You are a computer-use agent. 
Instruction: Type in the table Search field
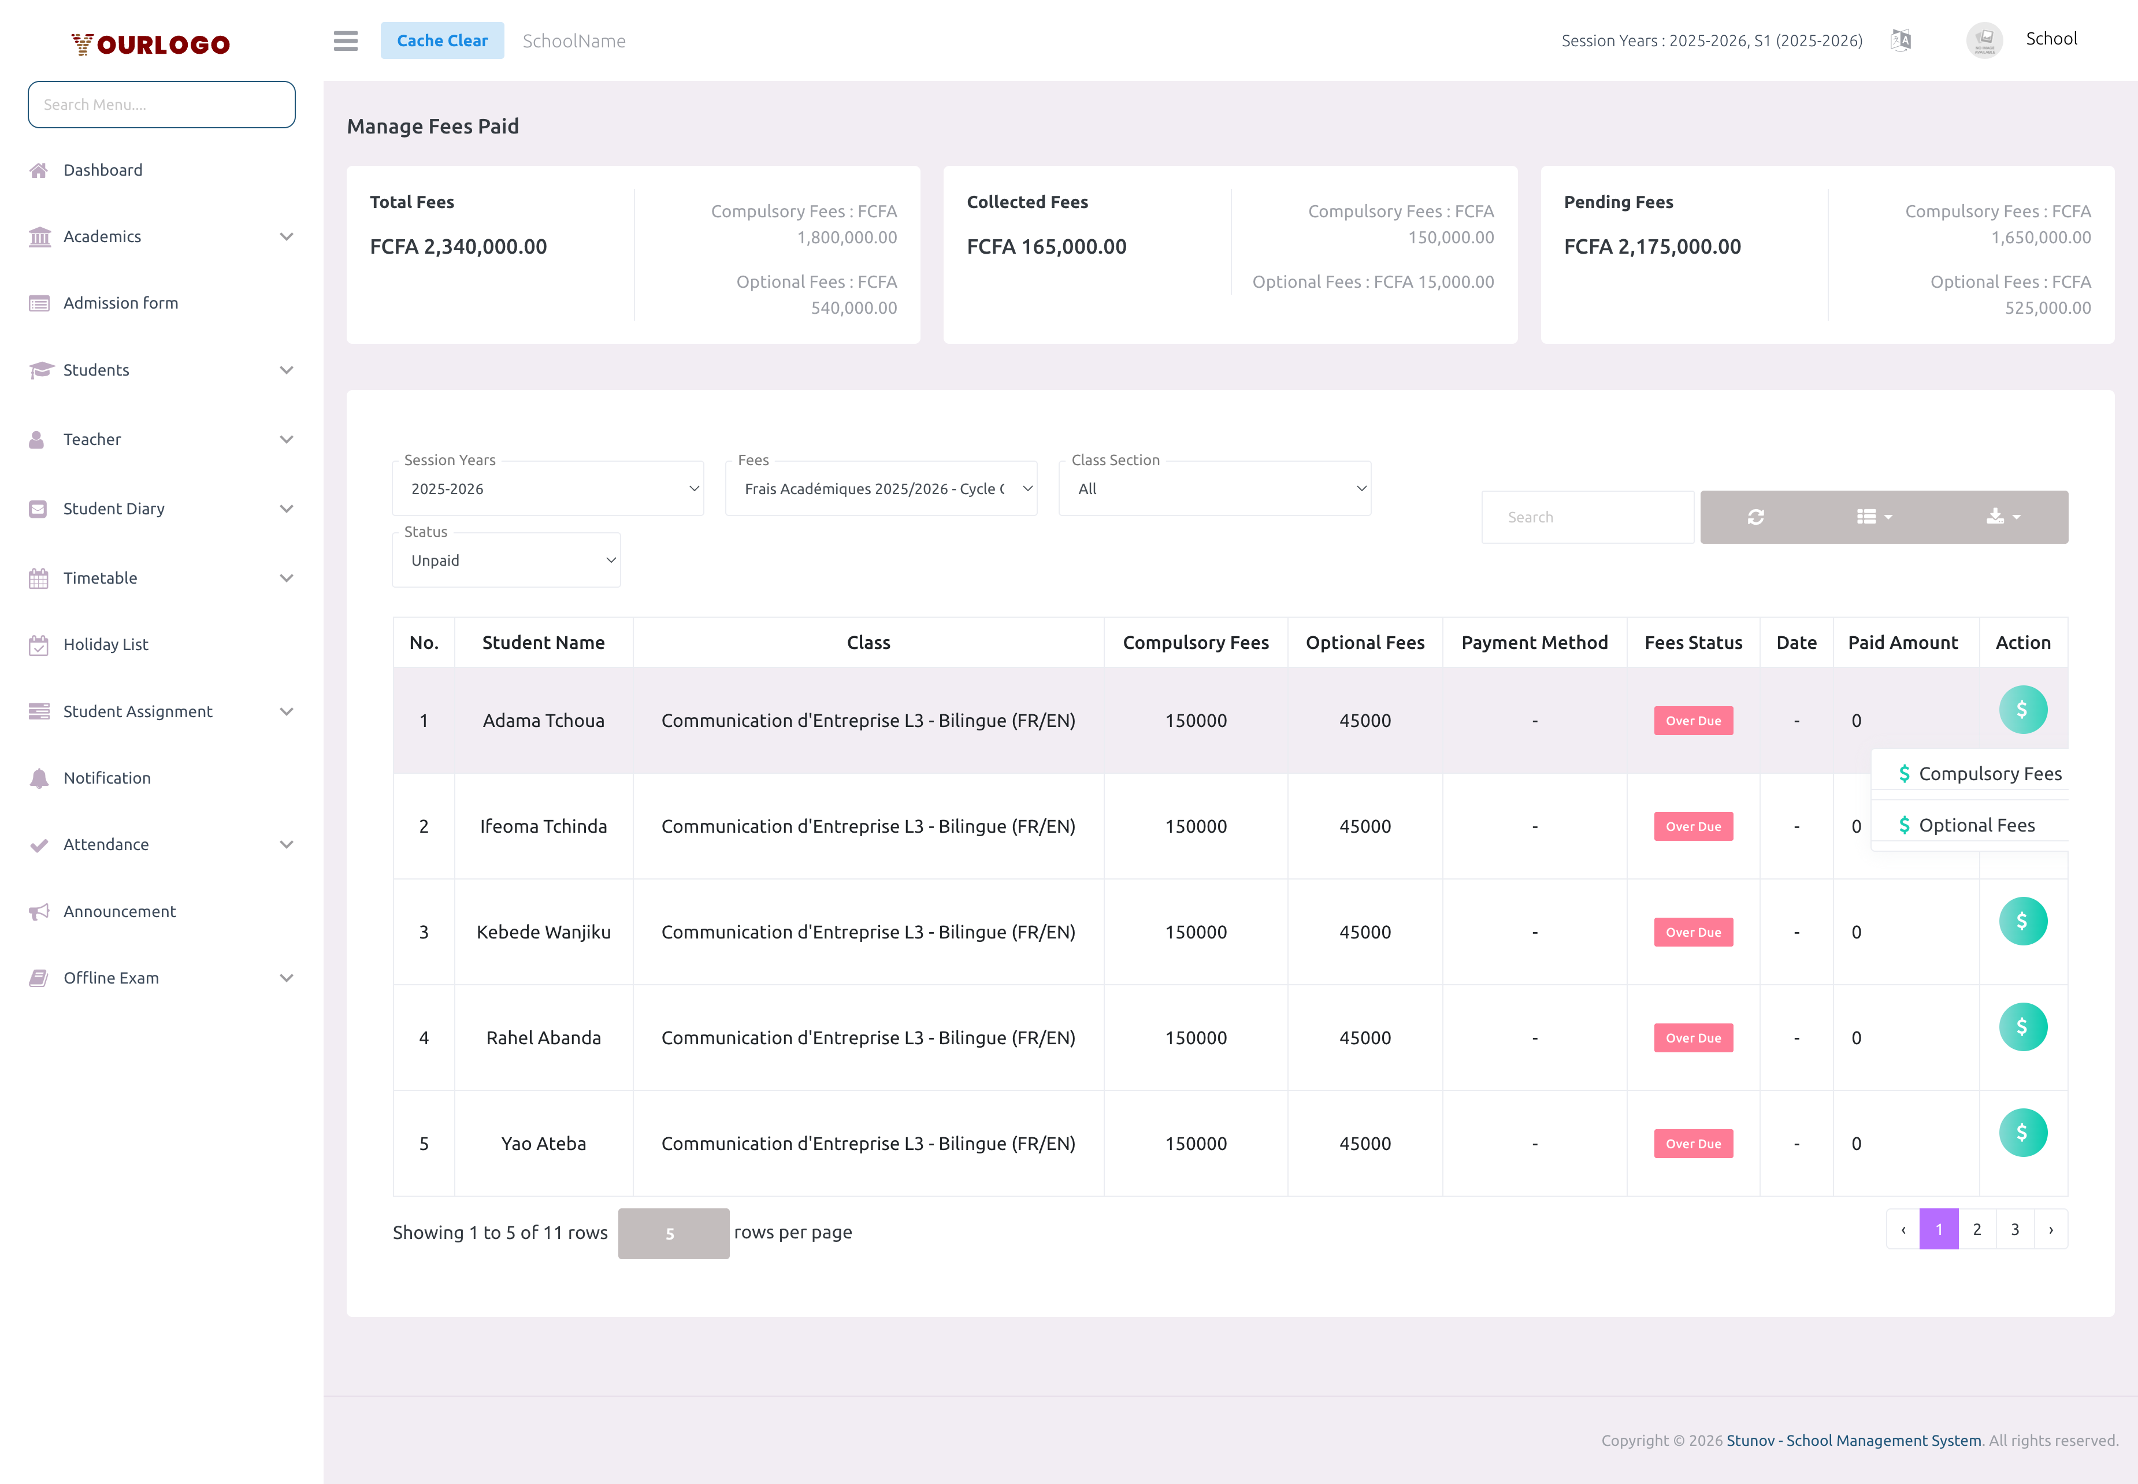[1587, 517]
